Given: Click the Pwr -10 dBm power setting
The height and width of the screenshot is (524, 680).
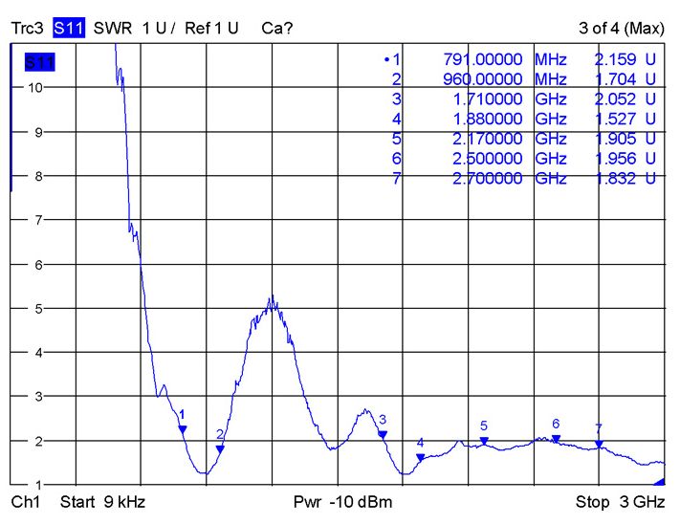Looking at the screenshot, I should (342, 502).
